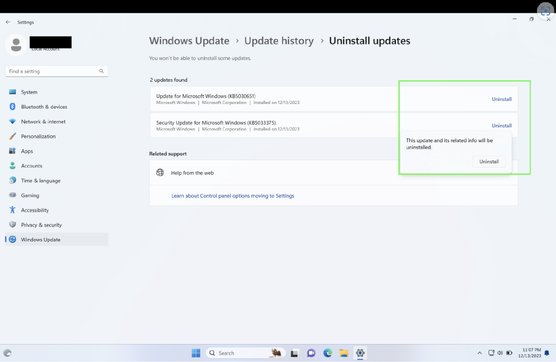Screen dimensions: 556x362
Task: Open the notification bell icon
Action: (x=547, y=353)
